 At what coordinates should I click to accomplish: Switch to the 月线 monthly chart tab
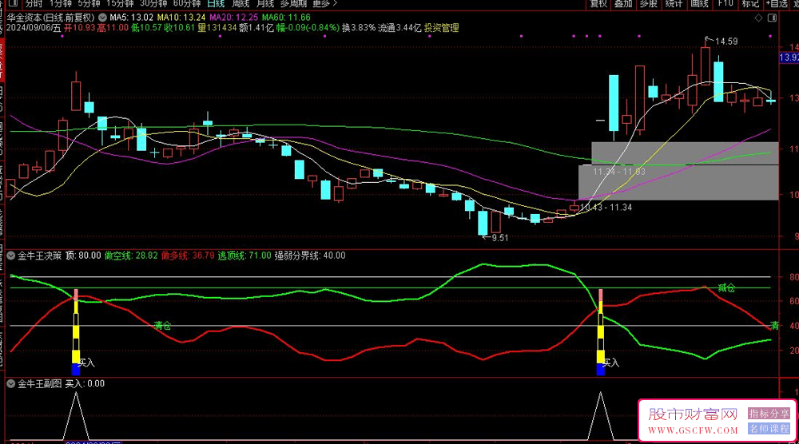265,3
